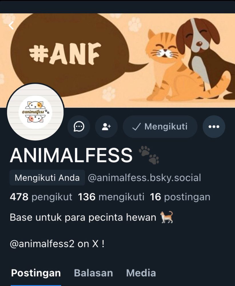This screenshot has height=286, width=235.
Task: Open the three-dot more options menu
Action: tap(214, 127)
